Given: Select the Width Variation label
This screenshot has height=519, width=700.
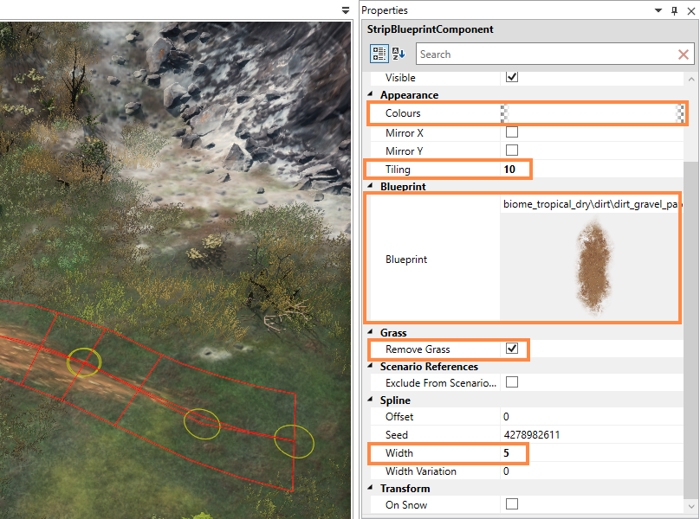Looking at the screenshot, I should pyautogui.click(x=420, y=471).
